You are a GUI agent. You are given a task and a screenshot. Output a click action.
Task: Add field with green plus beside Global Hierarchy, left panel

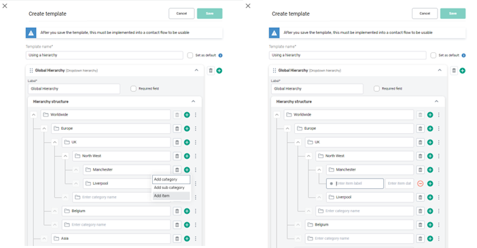point(219,71)
